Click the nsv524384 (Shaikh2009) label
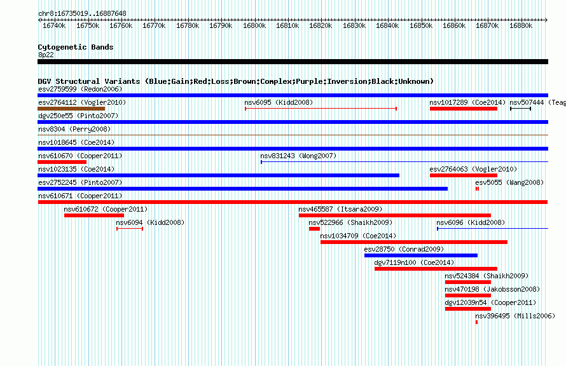This screenshot has height=366, width=566. (x=487, y=276)
